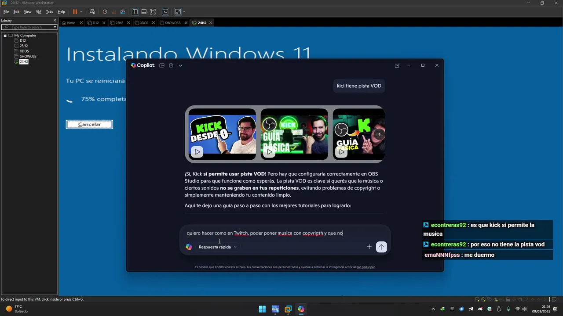Select 24H2 in the library tree
This screenshot has width=563, height=316.
pyautogui.click(x=24, y=62)
